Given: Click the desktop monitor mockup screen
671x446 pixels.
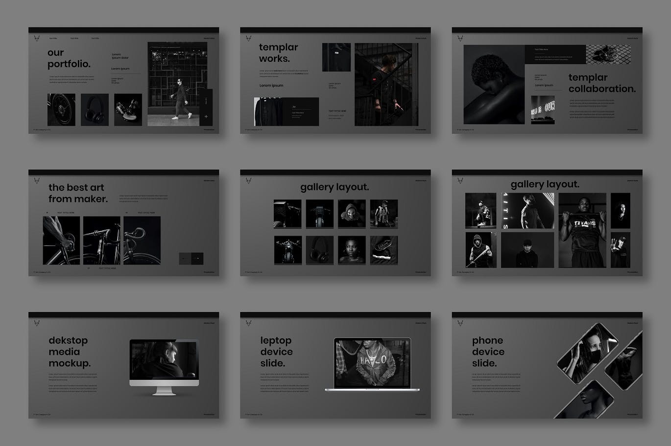Looking at the screenshot, I should [164, 360].
